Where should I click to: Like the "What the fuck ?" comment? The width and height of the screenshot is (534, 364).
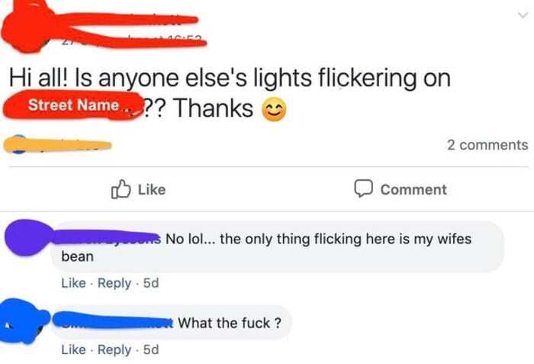(72, 350)
